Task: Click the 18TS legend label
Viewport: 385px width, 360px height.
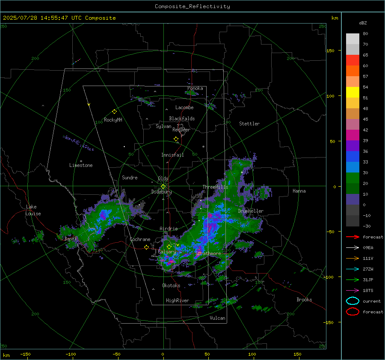Action: (368, 291)
